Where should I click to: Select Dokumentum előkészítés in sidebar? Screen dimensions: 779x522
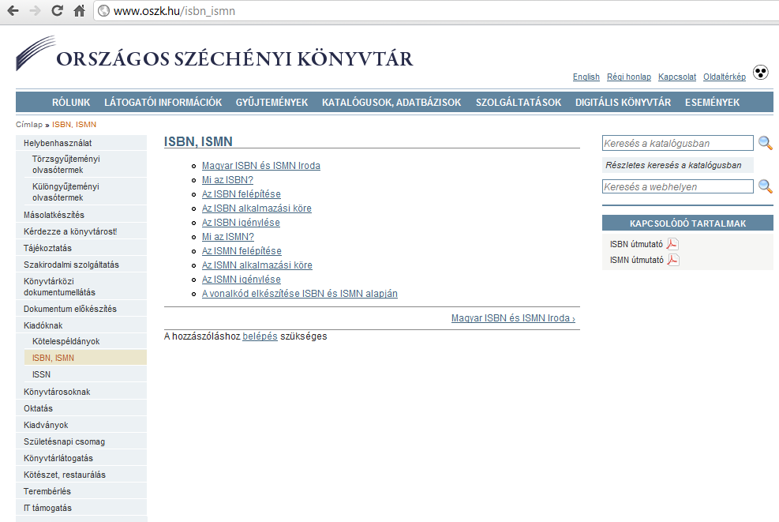81,309
